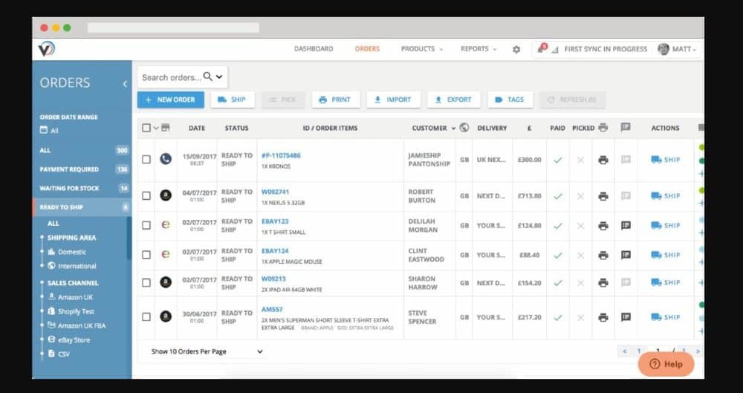
Task: Tick the checkbox for order EBAY123
Action: pyautogui.click(x=146, y=225)
